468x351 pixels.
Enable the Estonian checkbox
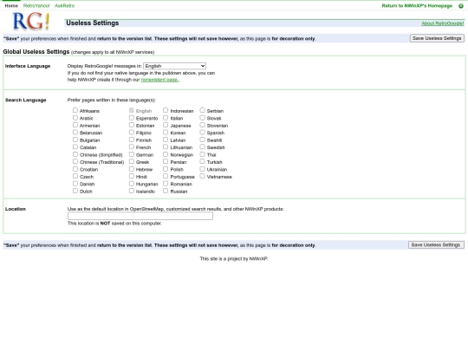coord(132,125)
